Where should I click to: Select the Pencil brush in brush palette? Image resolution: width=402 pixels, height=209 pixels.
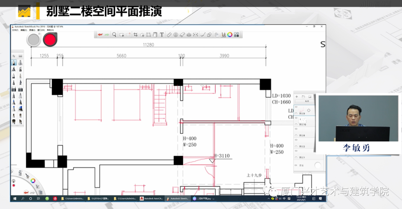pyautogui.click(x=14, y=62)
